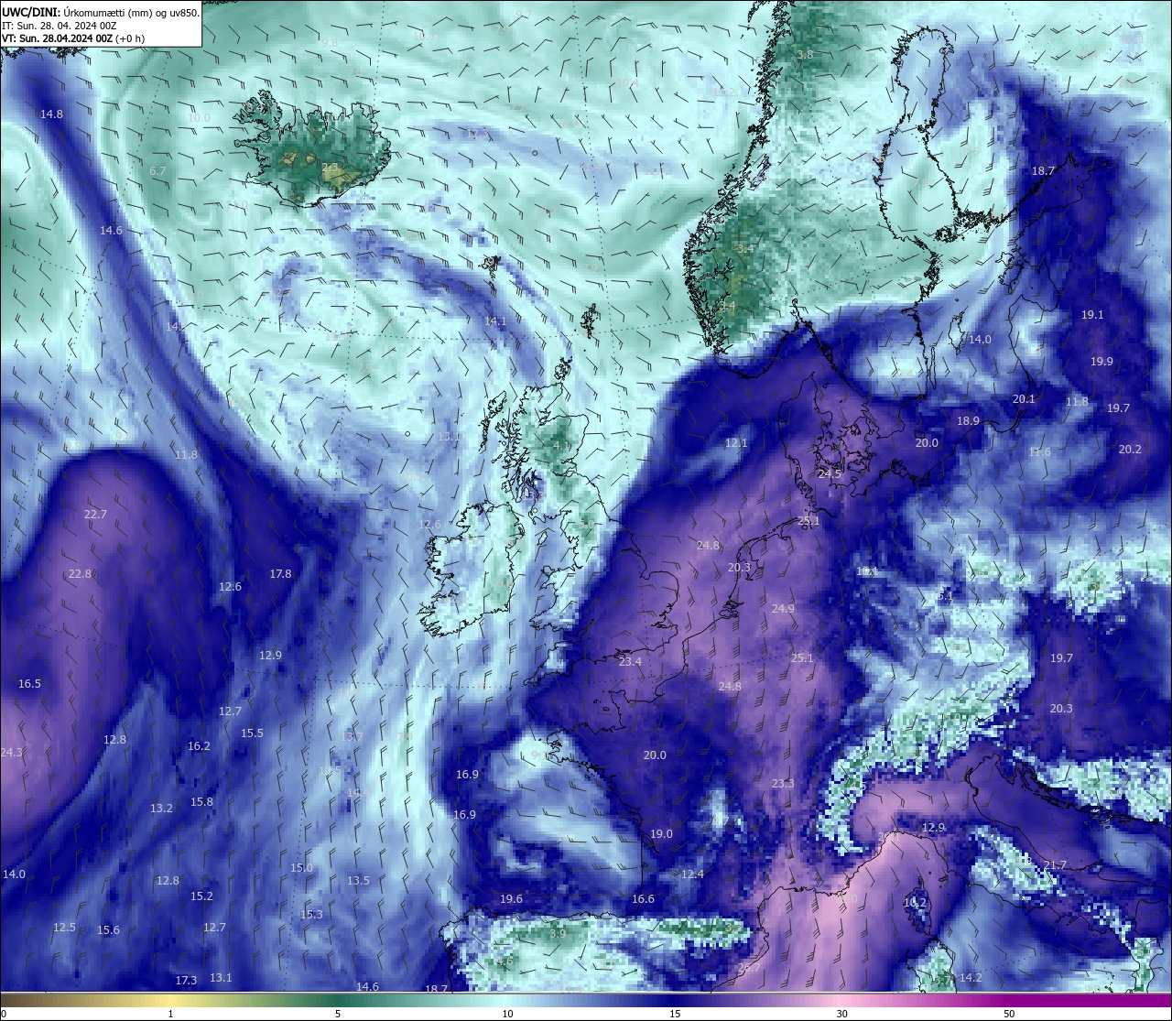The height and width of the screenshot is (1021, 1172).
Task: Click the UWC/DINI Úrkomumætti map title
Action: [x=100, y=12]
